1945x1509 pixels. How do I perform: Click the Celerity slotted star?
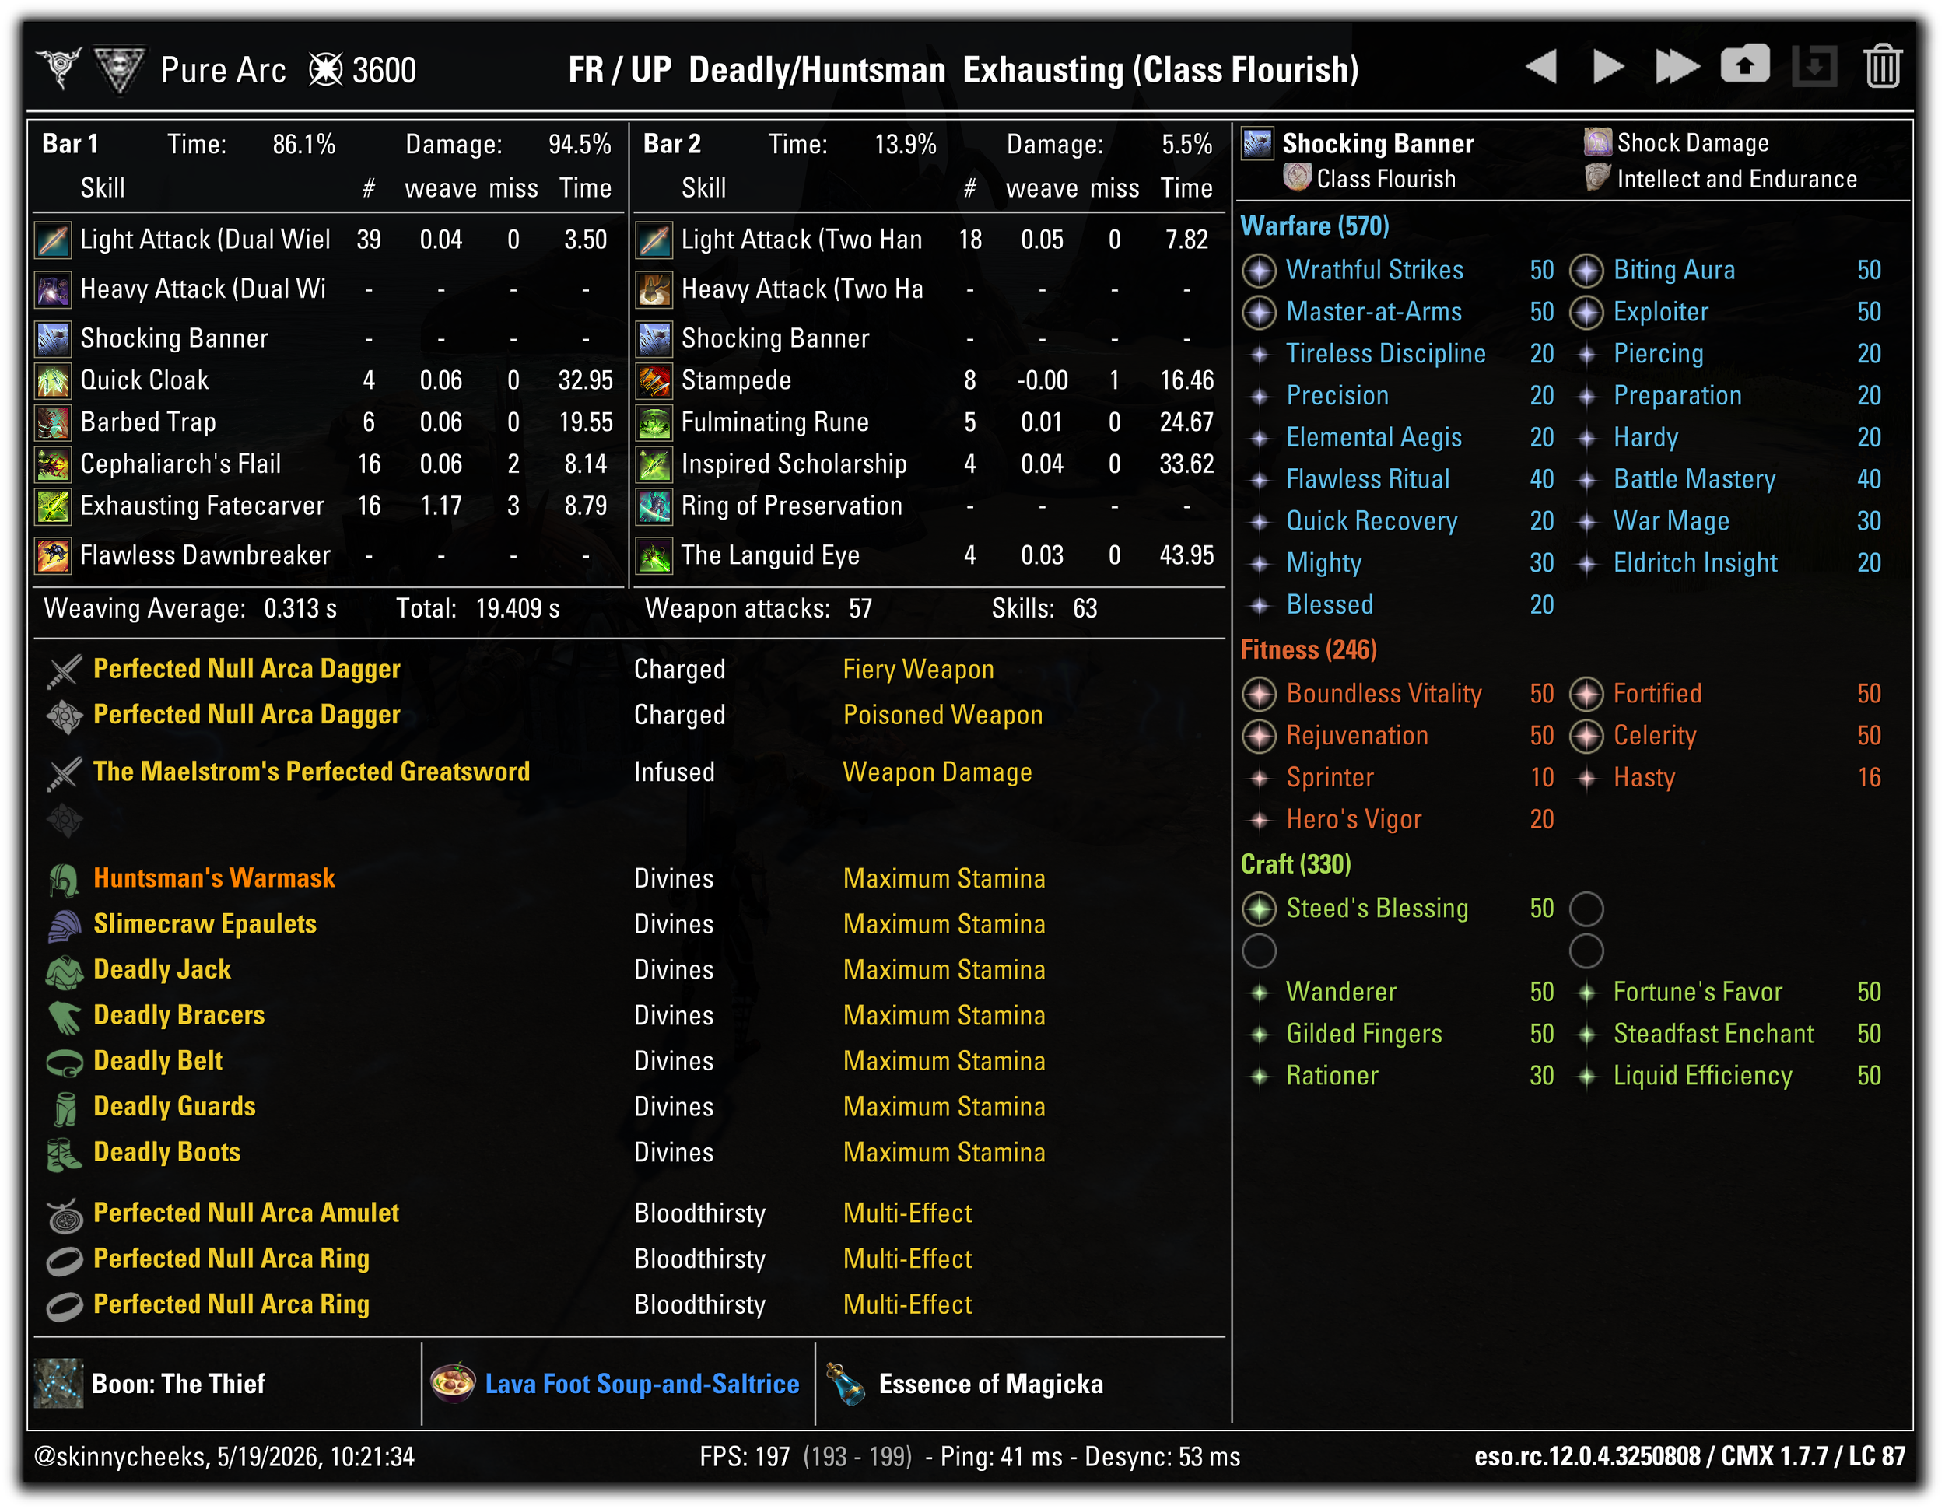tap(1586, 737)
